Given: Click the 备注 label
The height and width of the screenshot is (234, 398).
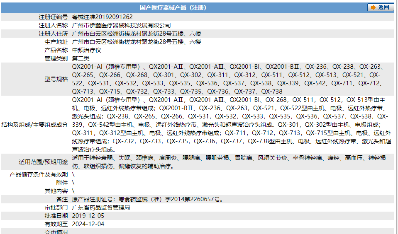Looking at the screenshot, I should (62, 199).
